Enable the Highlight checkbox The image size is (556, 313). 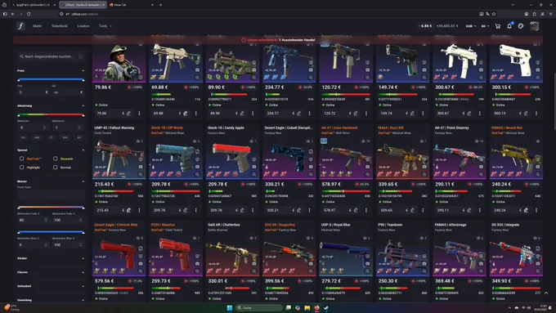coord(21,167)
